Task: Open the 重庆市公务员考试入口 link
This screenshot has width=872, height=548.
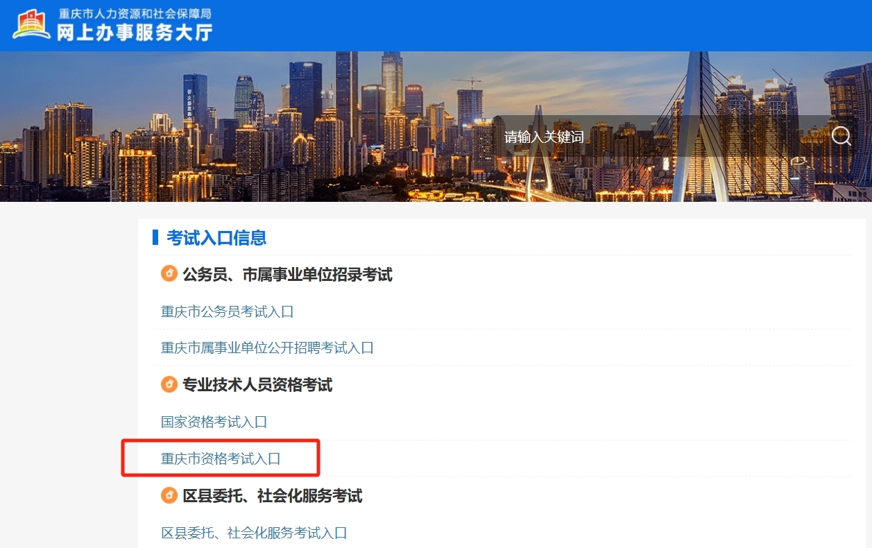Action: pos(228,311)
